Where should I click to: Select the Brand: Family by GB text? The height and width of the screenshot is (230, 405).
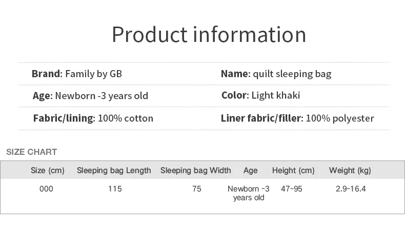[77, 74]
